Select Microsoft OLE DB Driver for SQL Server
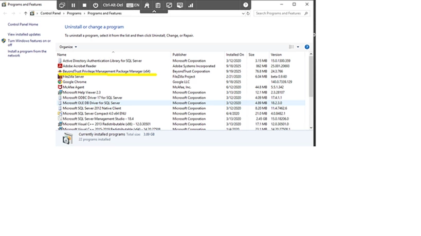 pos(181,103)
